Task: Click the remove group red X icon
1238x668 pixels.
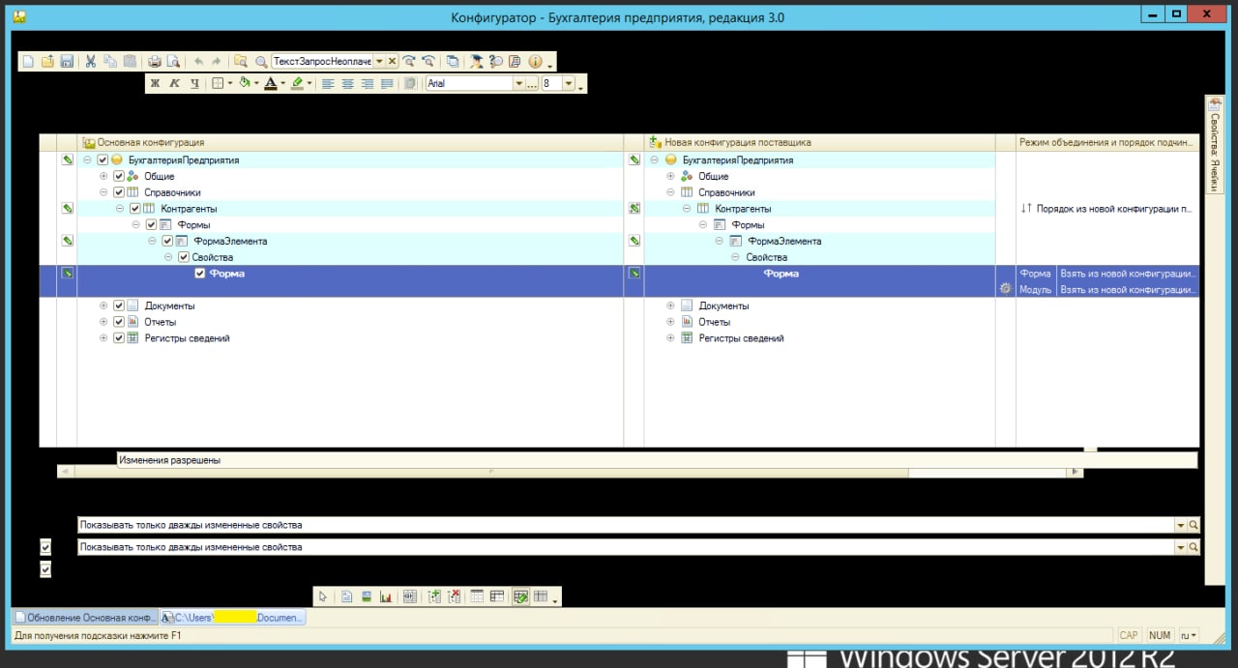Action: pyautogui.click(x=454, y=596)
